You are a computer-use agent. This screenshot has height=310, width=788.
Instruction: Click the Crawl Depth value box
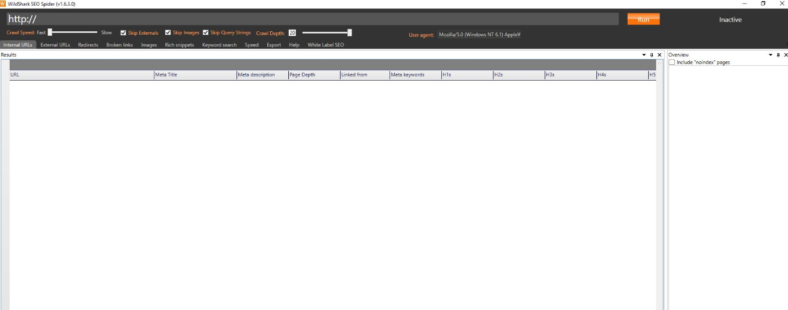click(292, 33)
